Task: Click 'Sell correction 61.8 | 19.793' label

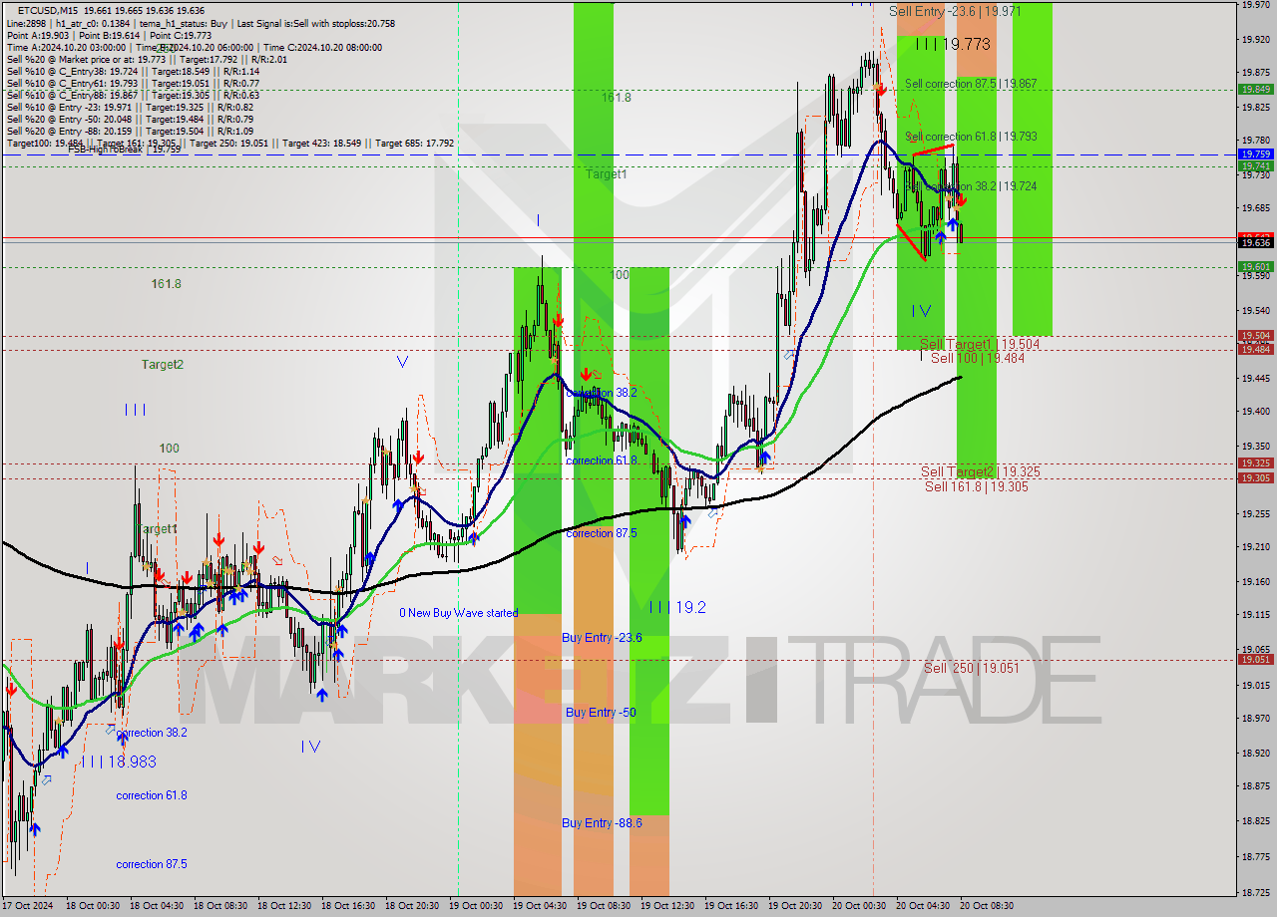Action: (x=971, y=136)
